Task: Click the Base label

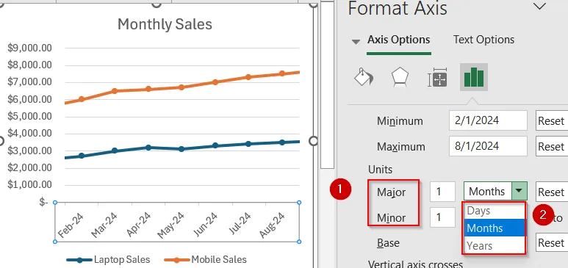Action: click(388, 242)
